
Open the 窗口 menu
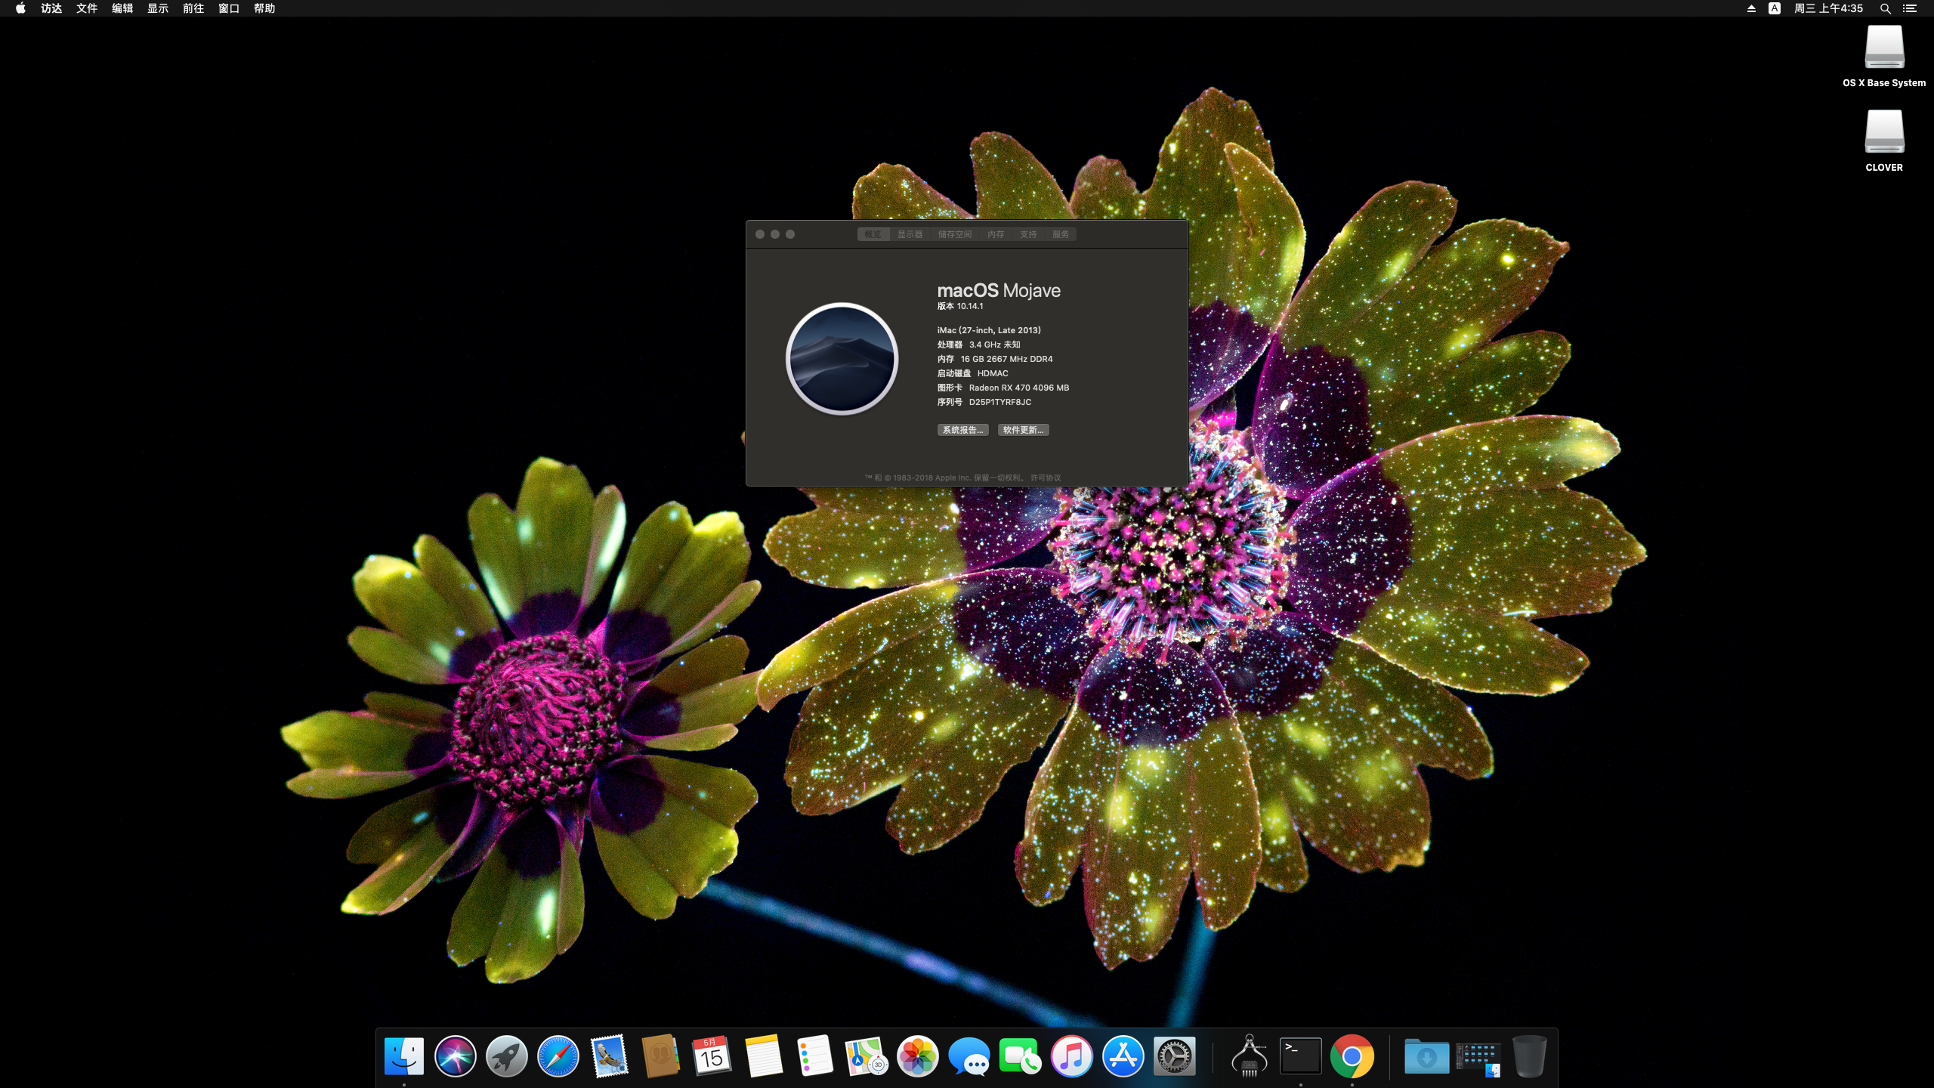tap(229, 8)
